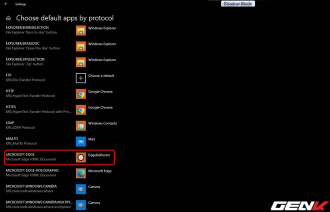
Task: Click Microsoft Edge icon for MICROSOFT-EDGE-HOLOGRAPHIC
Action: tap(81, 173)
